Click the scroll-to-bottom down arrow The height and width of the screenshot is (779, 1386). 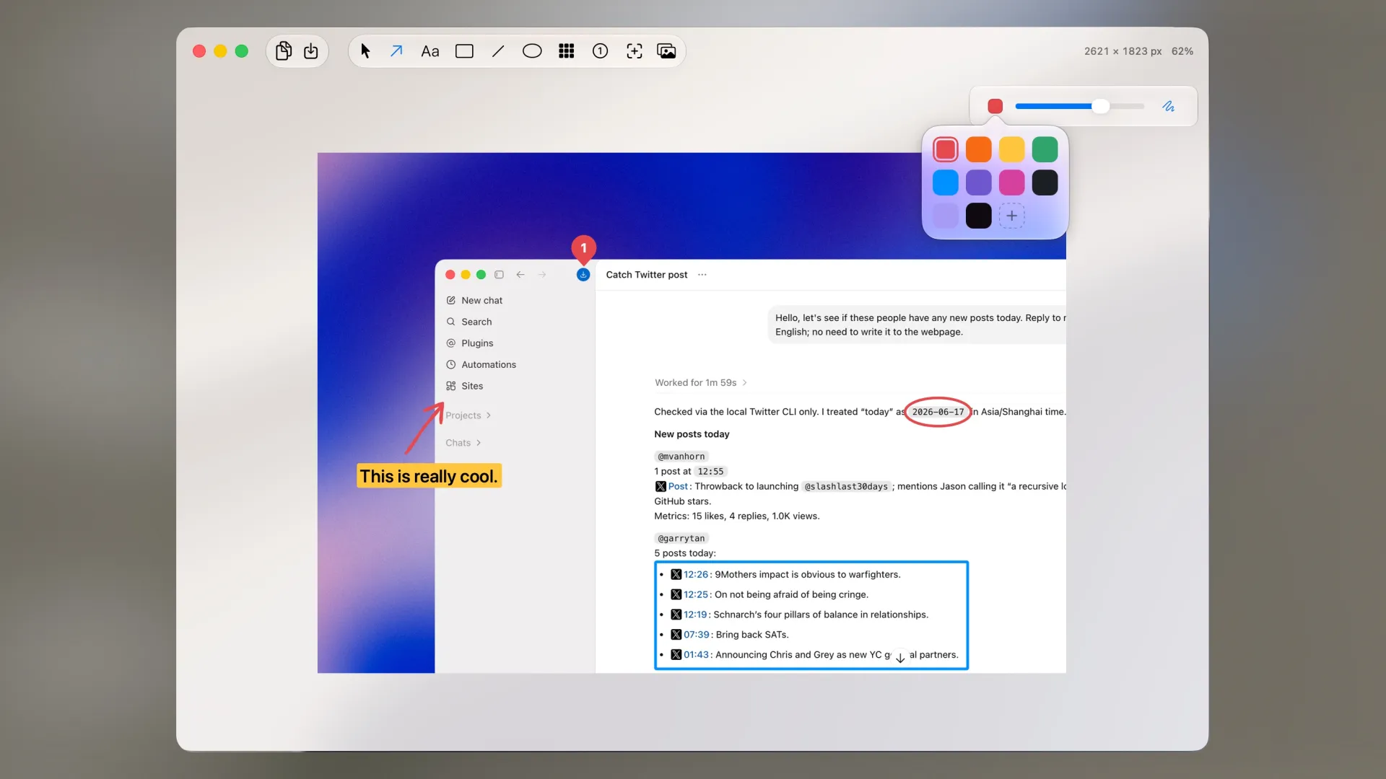click(x=900, y=658)
